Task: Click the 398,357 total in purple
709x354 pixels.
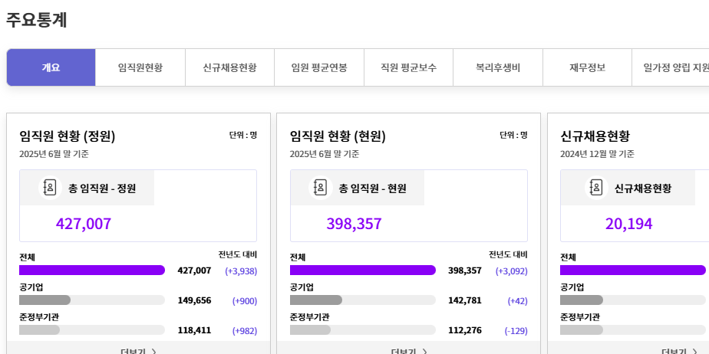Action: point(354,224)
